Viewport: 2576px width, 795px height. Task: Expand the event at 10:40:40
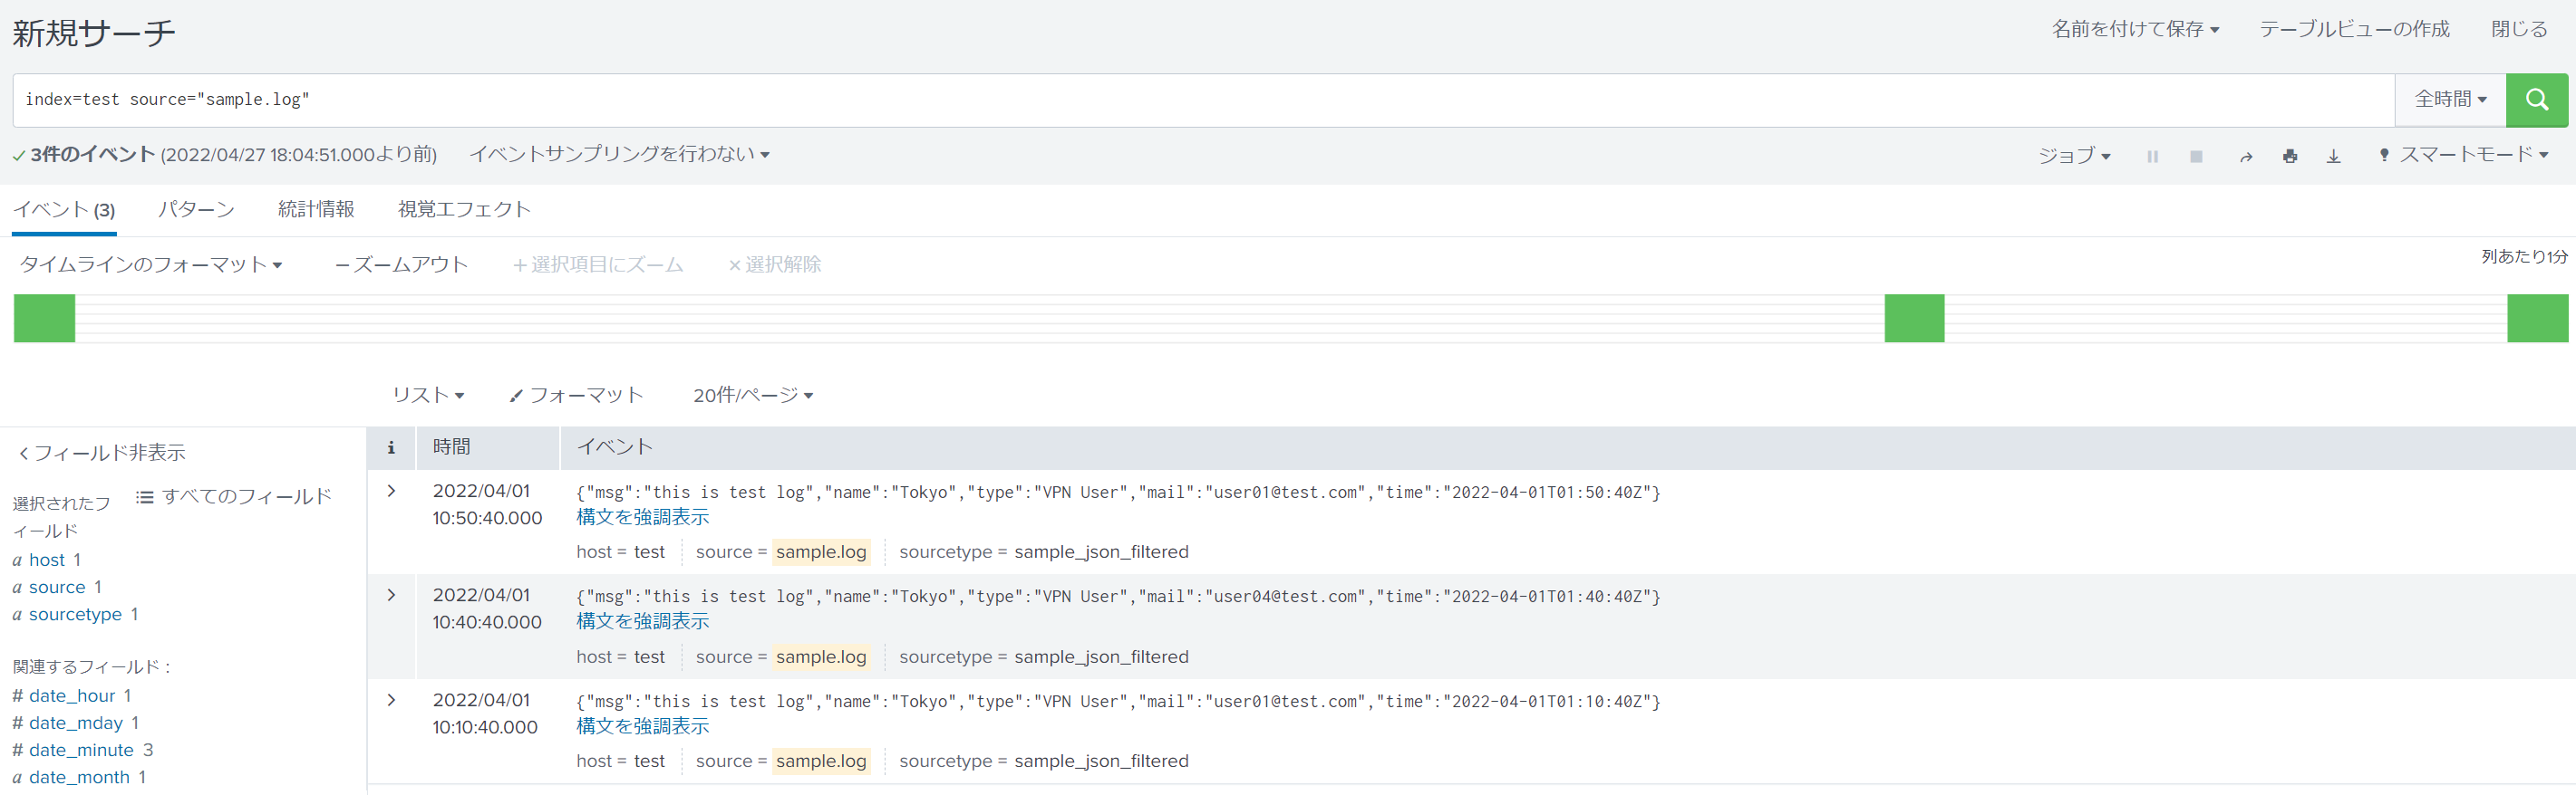coord(391,595)
